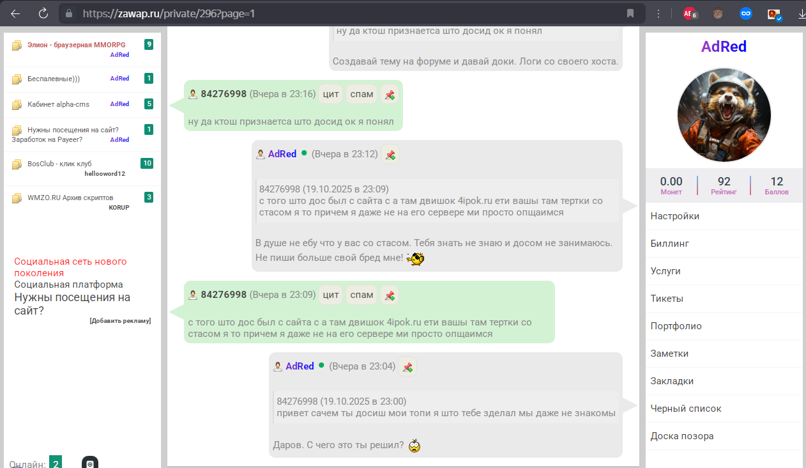Click the browser back arrow
This screenshot has height=468, width=806.
click(15, 13)
